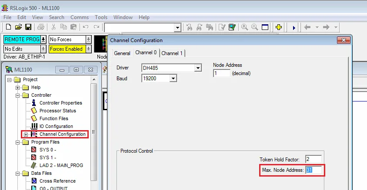Click the New file toolbar icon
Image resolution: width=367 pixels, height=190 pixels.
point(8,27)
